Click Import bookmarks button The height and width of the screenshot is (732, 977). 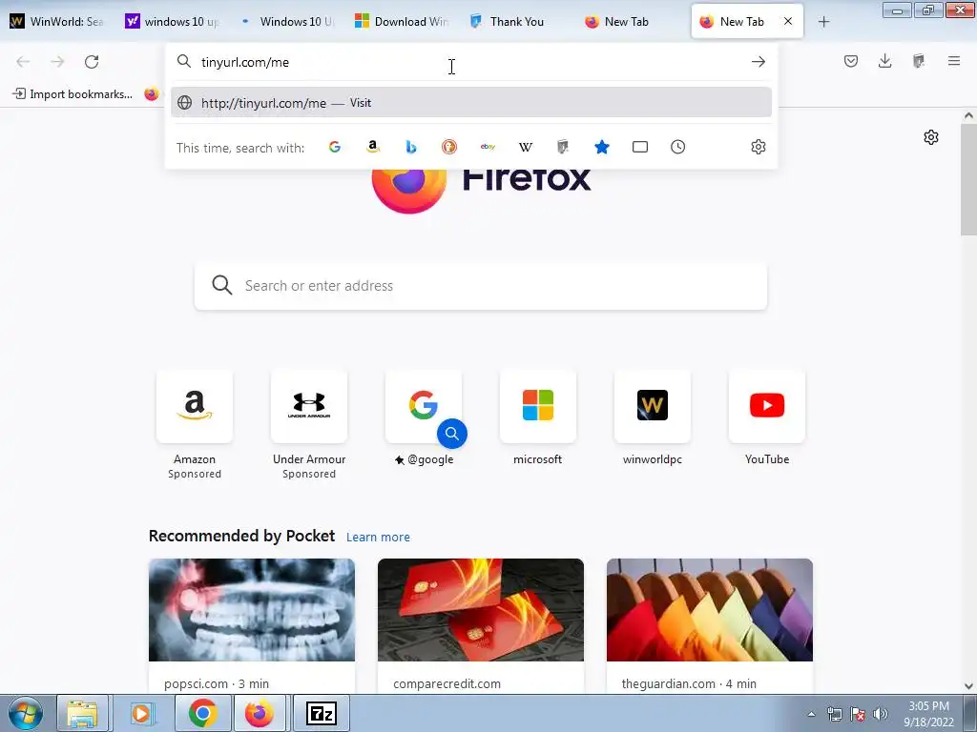click(x=73, y=94)
